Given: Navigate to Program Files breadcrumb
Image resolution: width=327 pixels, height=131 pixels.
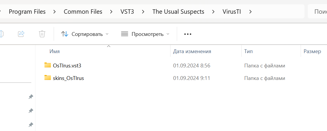Looking at the screenshot, I should (27, 12).
